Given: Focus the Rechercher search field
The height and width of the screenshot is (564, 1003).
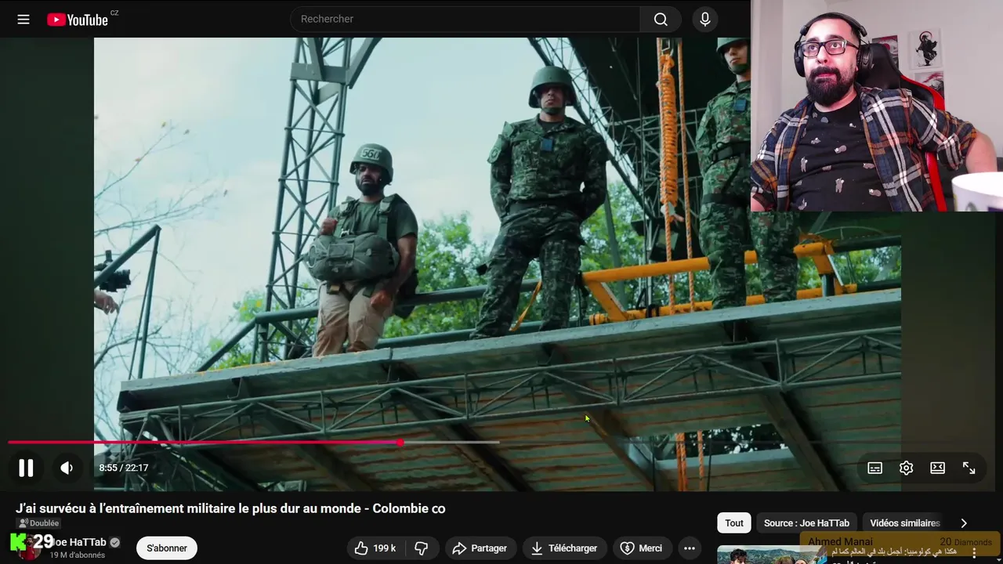Looking at the screenshot, I should click(x=465, y=19).
